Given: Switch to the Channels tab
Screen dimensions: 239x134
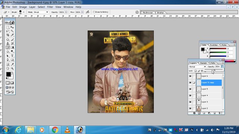Looking at the screenshot, I should pyautogui.click(x=203, y=63).
